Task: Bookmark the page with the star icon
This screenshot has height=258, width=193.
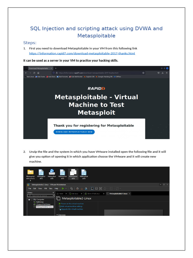Action: coord(143,73)
